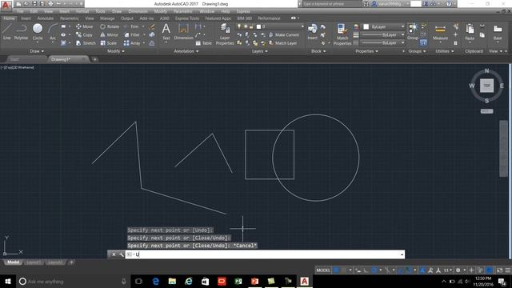Switch to the Insert ribbon tab

pyautogui.click(x=26, y=18)
